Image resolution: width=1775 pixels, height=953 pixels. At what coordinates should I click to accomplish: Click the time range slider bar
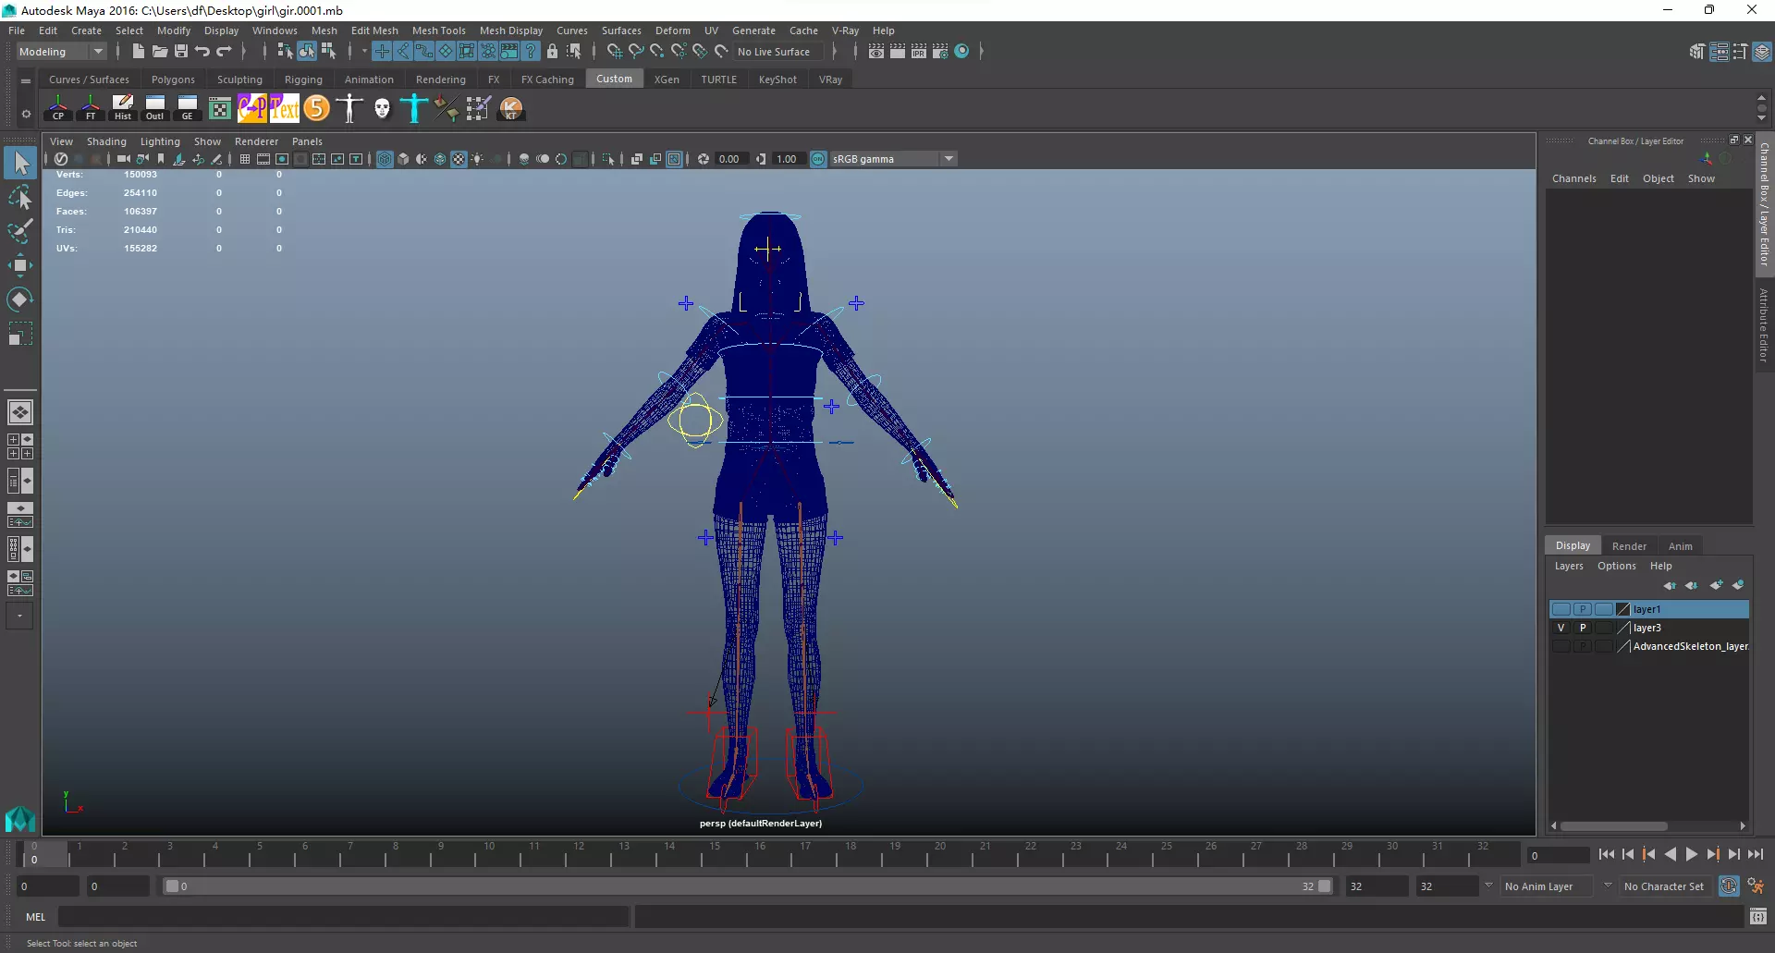pos(748,886)
